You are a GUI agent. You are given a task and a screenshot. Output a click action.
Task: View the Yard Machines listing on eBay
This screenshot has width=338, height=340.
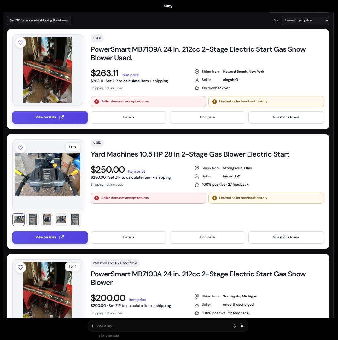[x=50, y=237]
